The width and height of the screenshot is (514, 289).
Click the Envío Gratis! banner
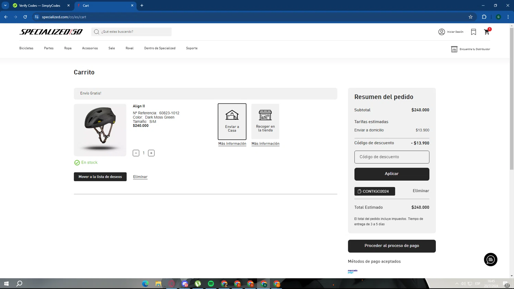click(x=206, y=93)
